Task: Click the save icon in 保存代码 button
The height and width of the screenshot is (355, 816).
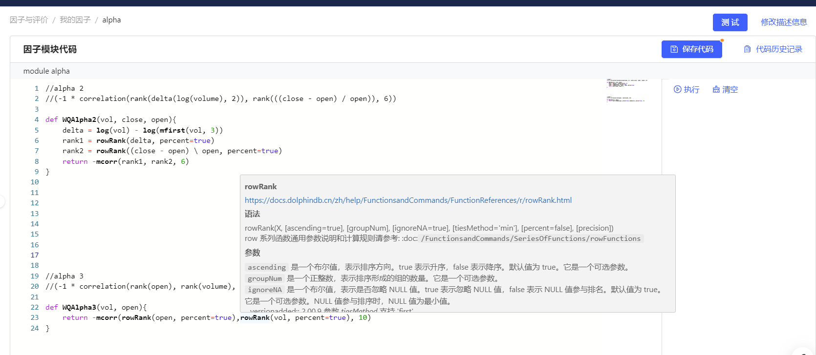Action: (x=674, y=49)
